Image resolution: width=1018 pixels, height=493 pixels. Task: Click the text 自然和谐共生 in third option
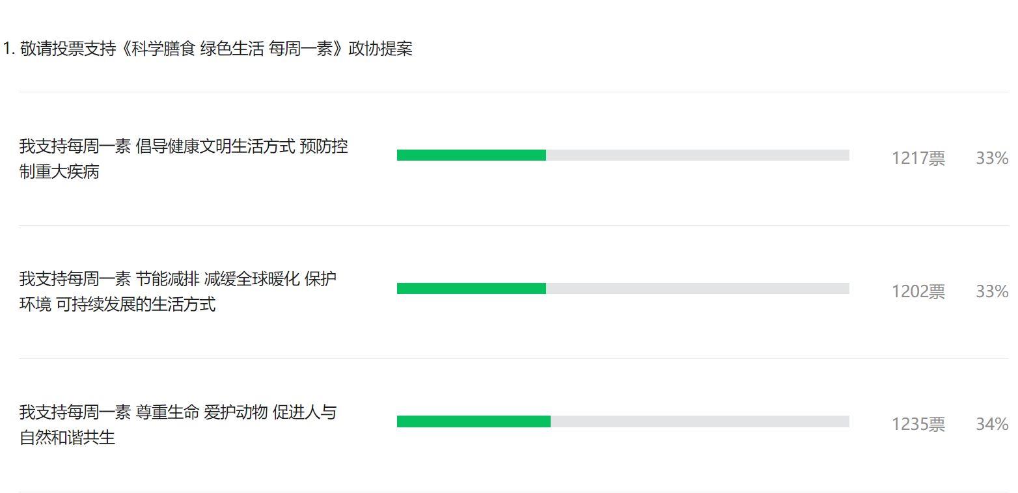coord(67,438)
